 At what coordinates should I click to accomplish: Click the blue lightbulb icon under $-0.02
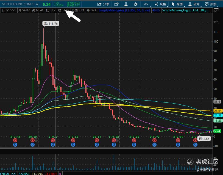tap(114, 145)
